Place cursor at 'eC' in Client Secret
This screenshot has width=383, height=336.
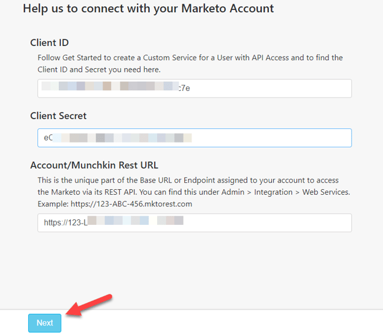click(x=48, y=138)
